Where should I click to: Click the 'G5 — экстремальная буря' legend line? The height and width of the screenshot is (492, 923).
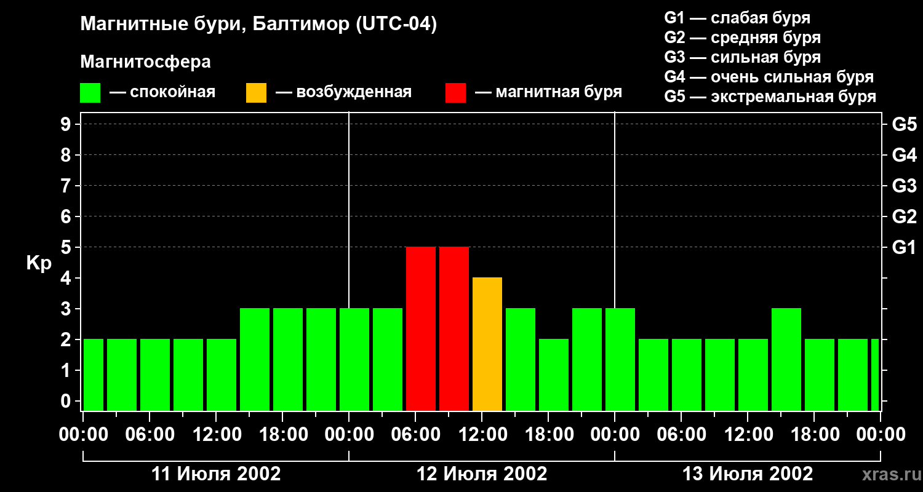tap(770, 97)
